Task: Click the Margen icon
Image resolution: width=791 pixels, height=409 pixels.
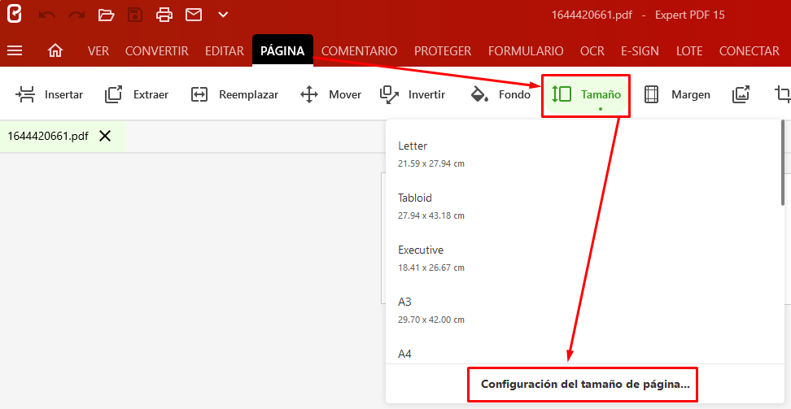Action: tap(651, 94)
